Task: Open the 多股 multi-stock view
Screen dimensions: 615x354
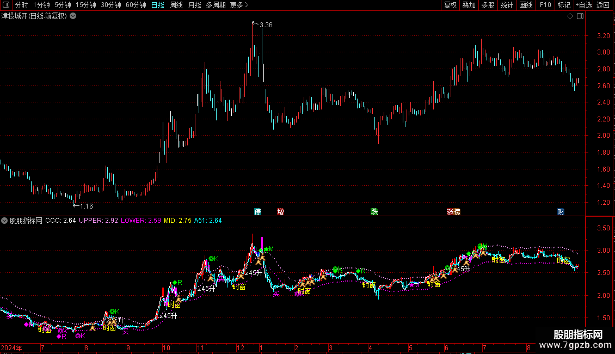Action: tap(488, 5)
